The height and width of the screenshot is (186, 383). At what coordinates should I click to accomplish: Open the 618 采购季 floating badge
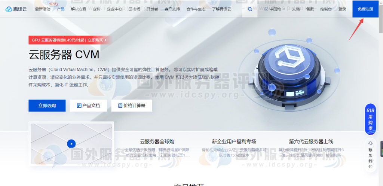pos(370,119)
